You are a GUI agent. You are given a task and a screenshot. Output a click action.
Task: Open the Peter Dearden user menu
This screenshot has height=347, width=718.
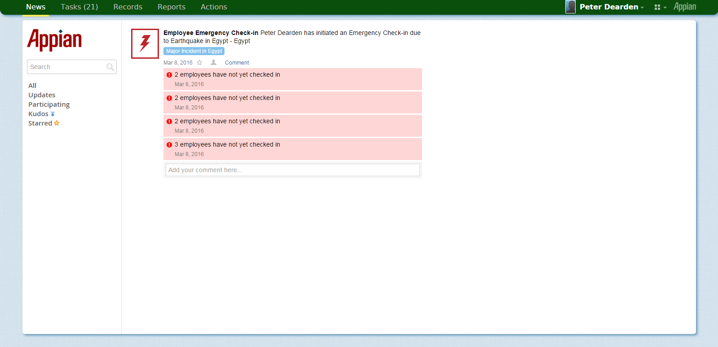pos(611,7)
